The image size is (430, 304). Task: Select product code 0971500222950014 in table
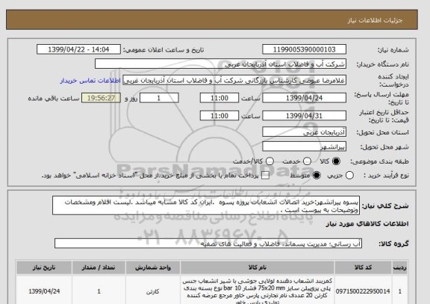coord(363,291)
